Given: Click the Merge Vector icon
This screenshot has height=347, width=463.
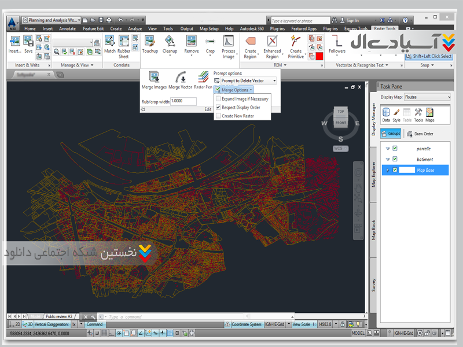Looking at the screenshot, I should point(180,77).
